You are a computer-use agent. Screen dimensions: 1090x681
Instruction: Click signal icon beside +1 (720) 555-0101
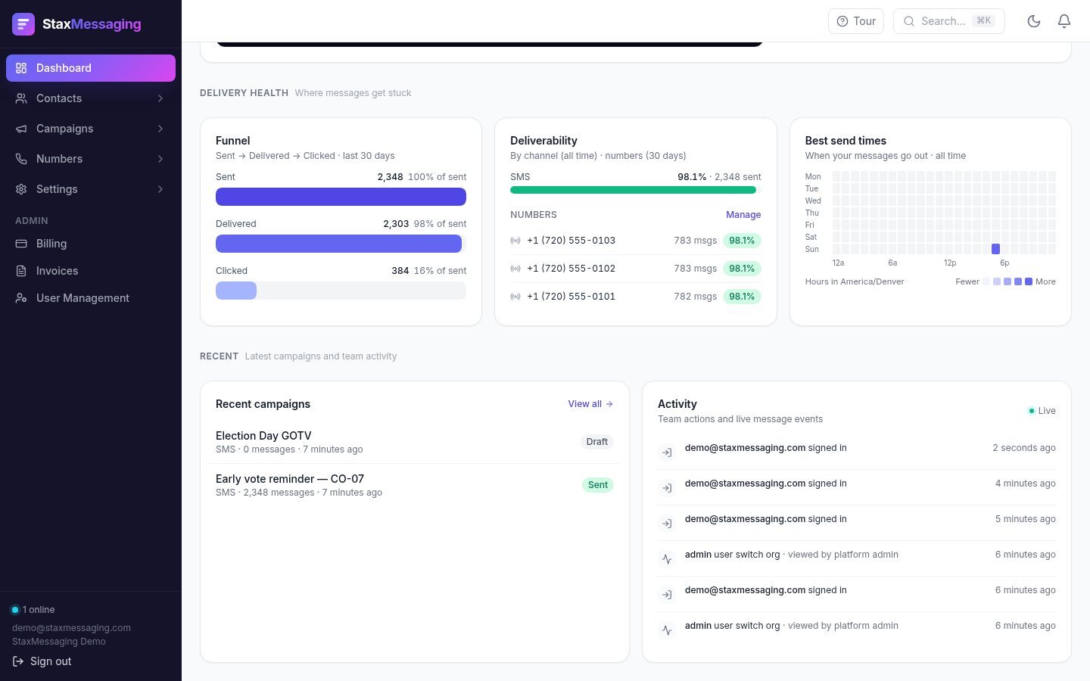click(515, 297)
